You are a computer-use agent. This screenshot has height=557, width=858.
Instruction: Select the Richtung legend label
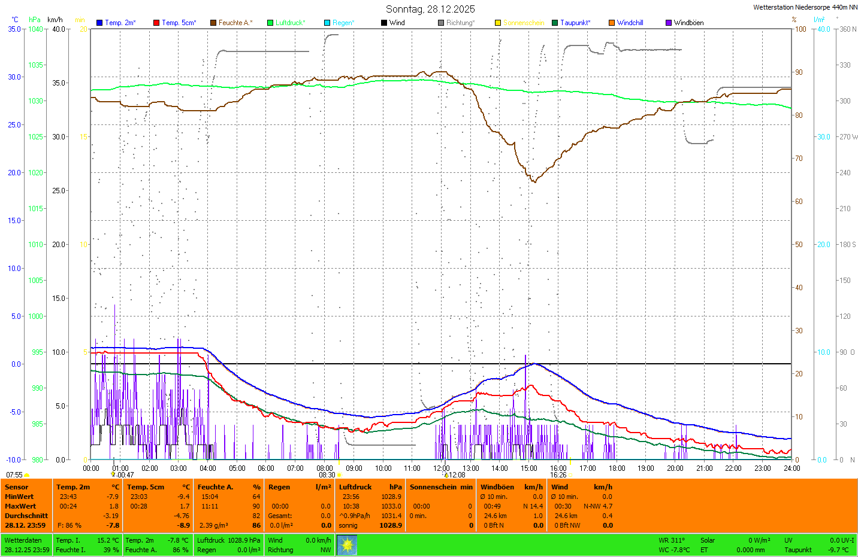460,23
